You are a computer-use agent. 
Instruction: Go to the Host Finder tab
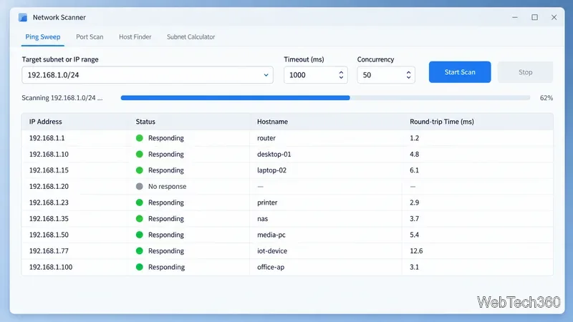click(x=135, y=37)
